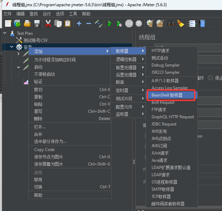Open the 查找 menu
The height and width of the screenshot is (211, 222).
[33, 14]
